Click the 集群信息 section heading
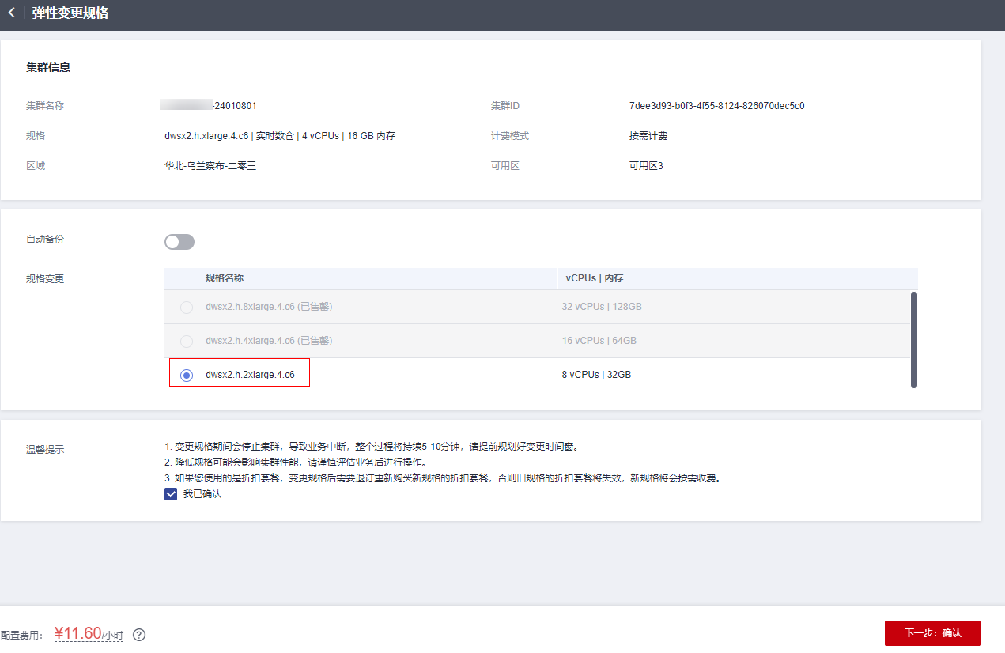This screenshot has height=653, width=1005. click(48, 68)
